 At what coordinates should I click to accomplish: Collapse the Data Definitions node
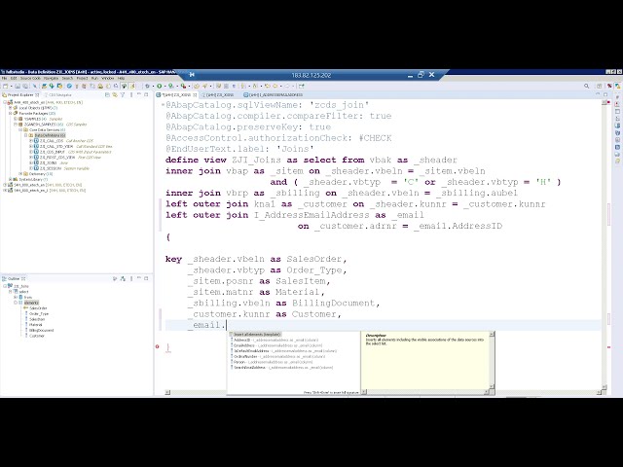coord(26,135)
